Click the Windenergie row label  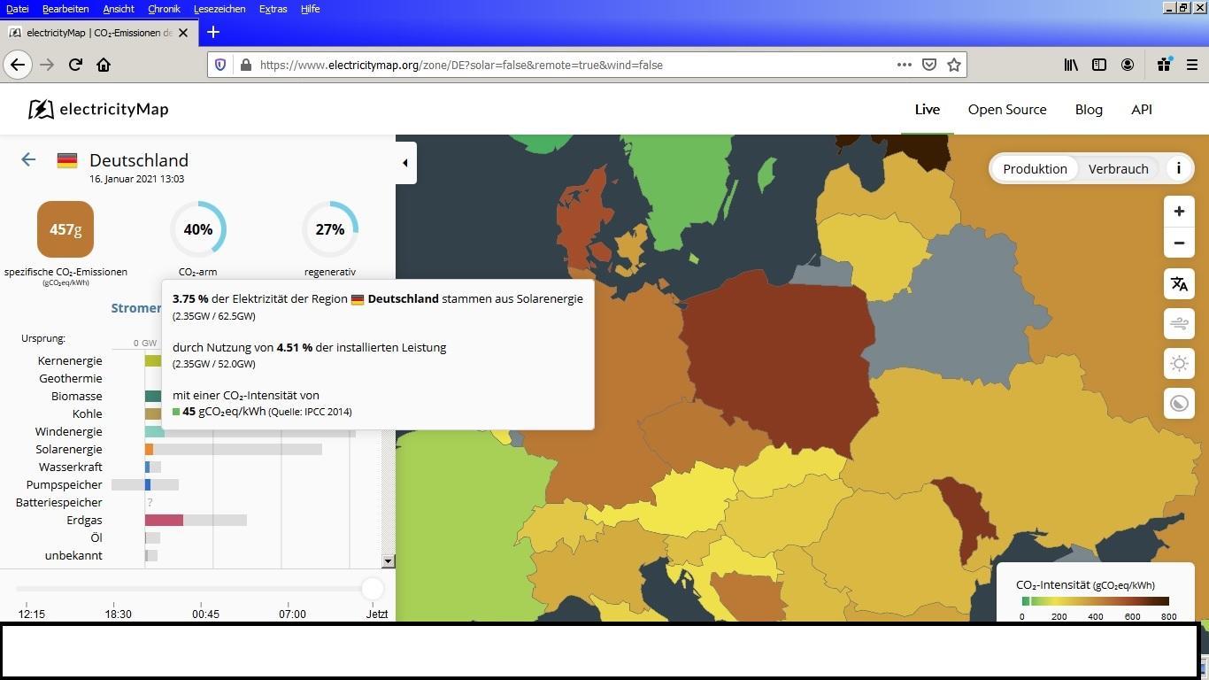click(69, 431)
